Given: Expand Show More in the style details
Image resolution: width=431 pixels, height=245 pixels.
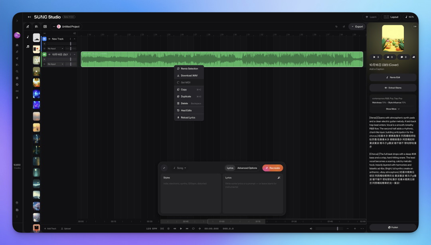Looking at the screenshot, I should click(x=393, y=109).
